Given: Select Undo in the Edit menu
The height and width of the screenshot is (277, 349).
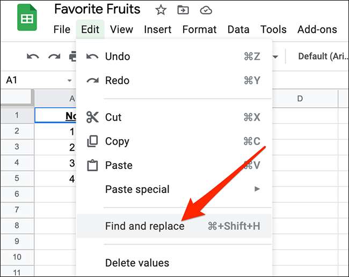Looking at the screenshot, I should tap(118, 56).
